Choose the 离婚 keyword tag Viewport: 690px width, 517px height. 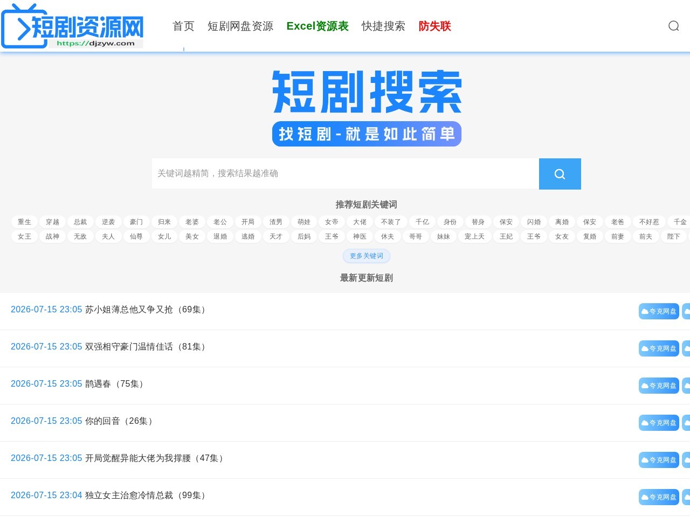pos(562,222)
